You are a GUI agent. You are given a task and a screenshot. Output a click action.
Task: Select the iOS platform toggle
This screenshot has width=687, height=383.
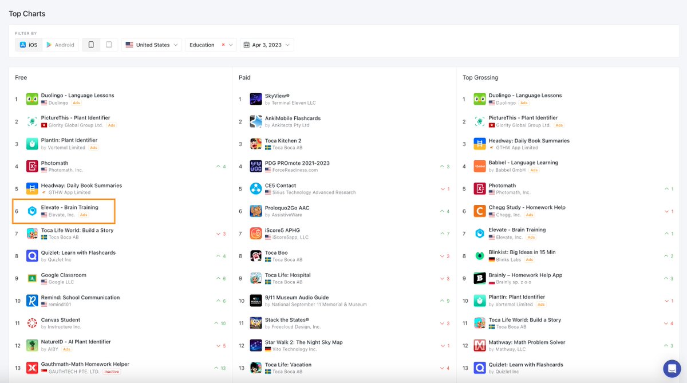click(29, 45)
